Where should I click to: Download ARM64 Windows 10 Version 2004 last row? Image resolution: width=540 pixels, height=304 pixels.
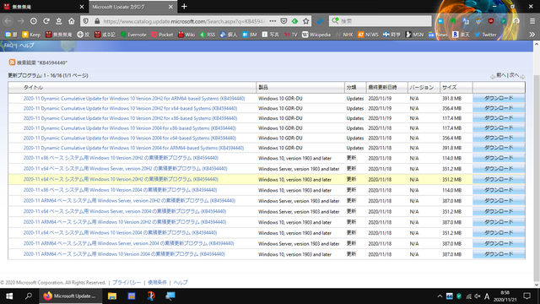[499, 254]
